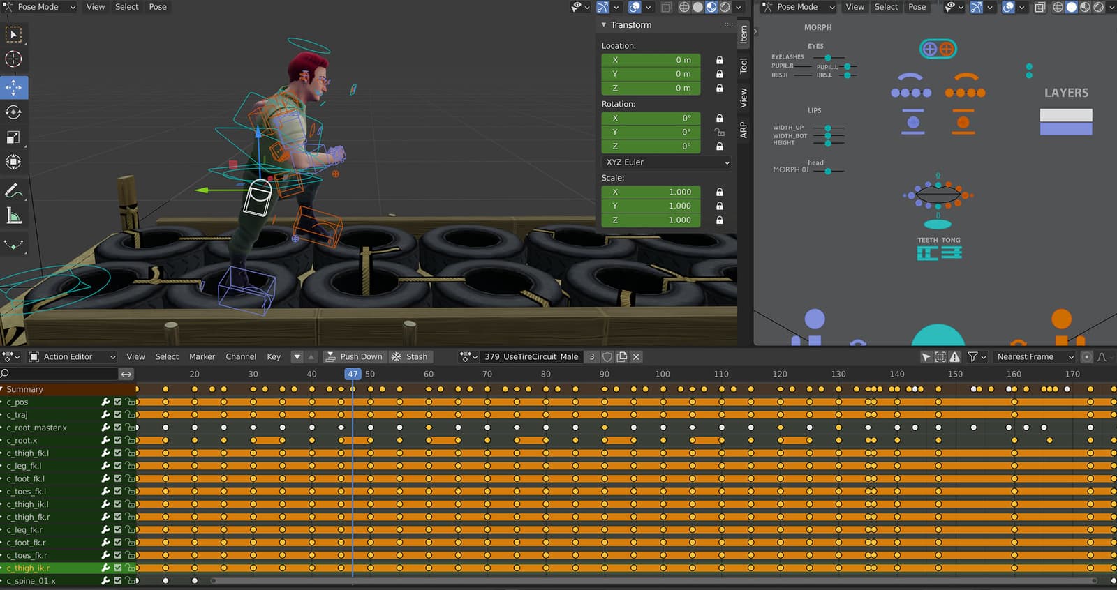Image resolution: width=1117 pixels, height=590 pixels.
Task: Unlink the 379_UseTireCircuit_Male action
Action: tap(636, 356)
